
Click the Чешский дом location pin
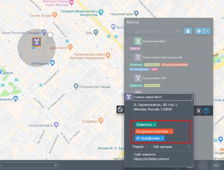tap(136, 13)
